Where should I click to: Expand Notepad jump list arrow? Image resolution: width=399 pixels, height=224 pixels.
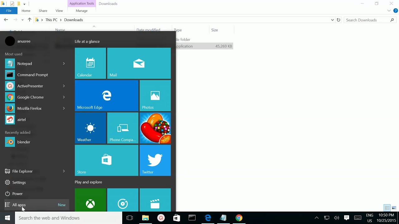(x=64, y=63)
